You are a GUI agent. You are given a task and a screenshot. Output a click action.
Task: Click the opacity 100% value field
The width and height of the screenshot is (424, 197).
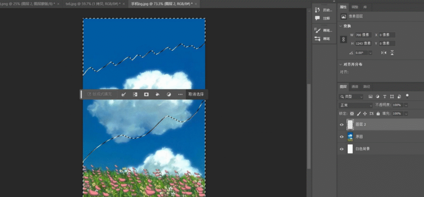point(397,105)
